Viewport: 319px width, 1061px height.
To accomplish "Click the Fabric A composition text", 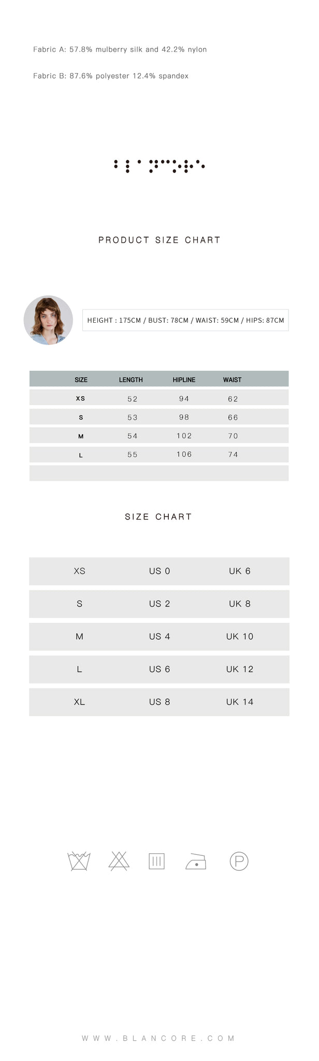I will coord(120,50).
